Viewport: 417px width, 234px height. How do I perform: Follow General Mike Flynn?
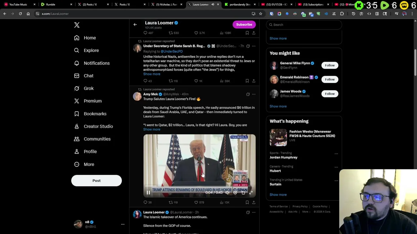click(330, 65)
